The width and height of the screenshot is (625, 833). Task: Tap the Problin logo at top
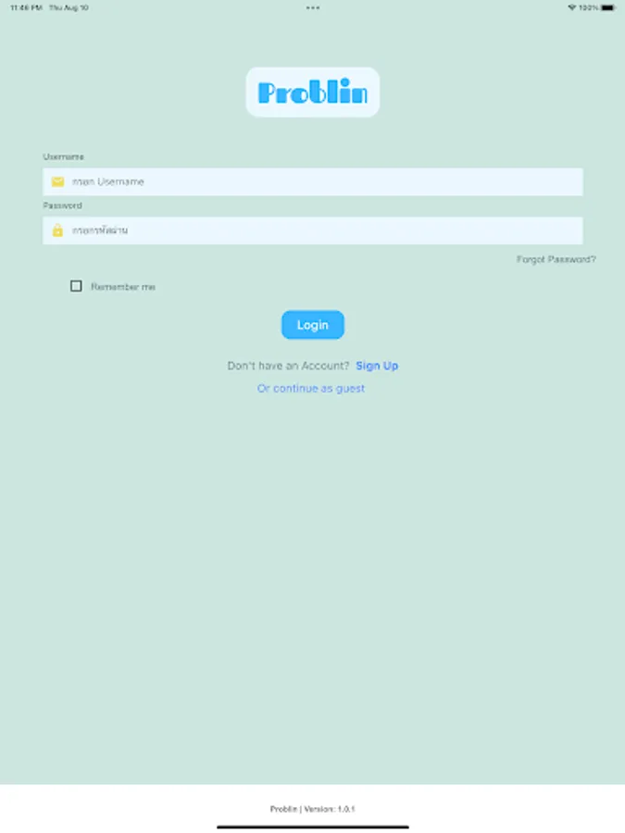[x=313, y=92]
